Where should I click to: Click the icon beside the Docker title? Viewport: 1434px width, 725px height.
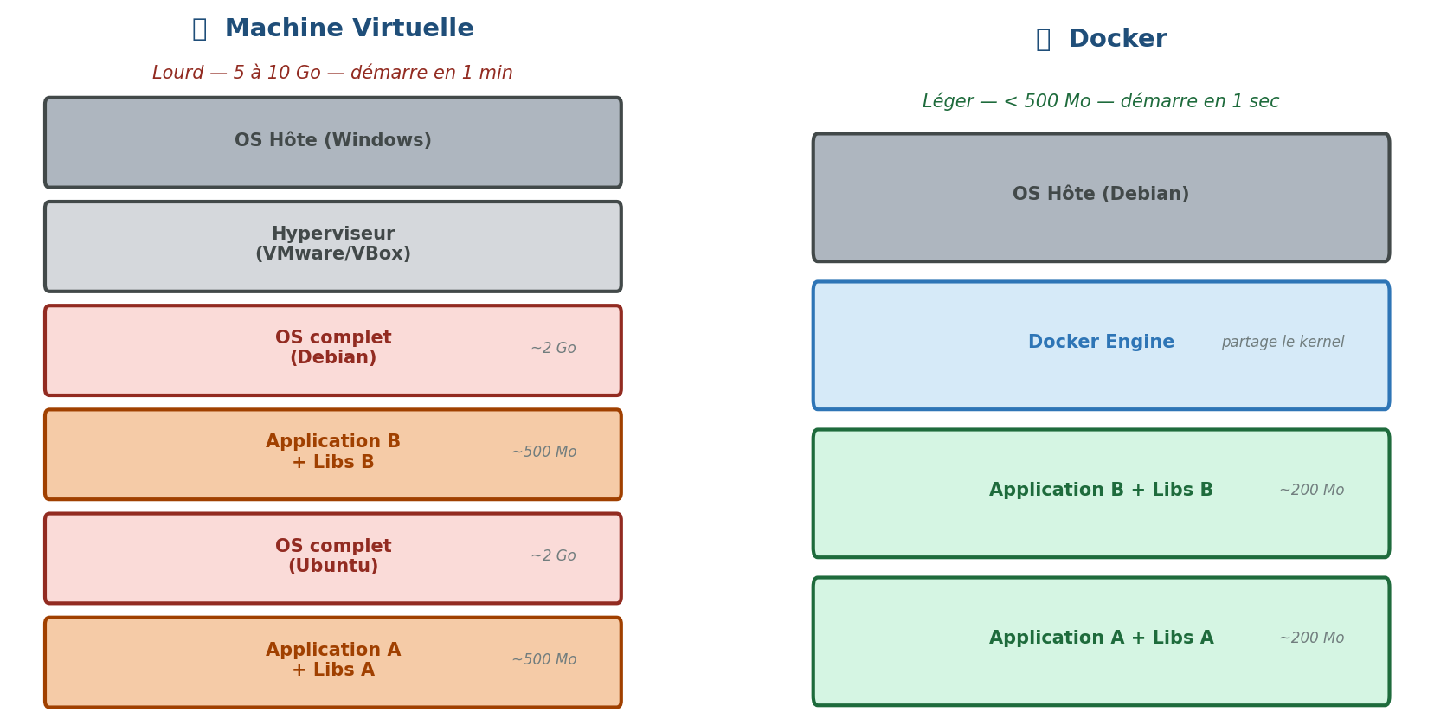click(x=1043, y=40)
